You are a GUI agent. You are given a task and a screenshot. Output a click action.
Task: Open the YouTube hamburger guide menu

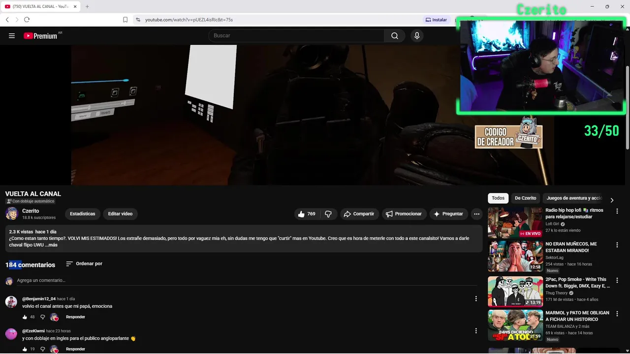[12, 35]
